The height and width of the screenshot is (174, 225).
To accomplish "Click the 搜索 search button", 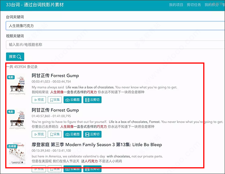I will (15, 57).
